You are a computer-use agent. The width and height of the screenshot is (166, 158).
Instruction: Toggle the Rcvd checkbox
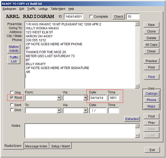pos(12,98)
